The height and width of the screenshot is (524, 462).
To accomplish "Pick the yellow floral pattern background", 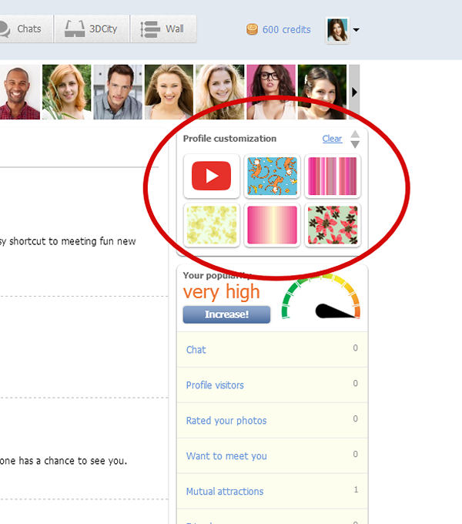I will tap(212, 225).
